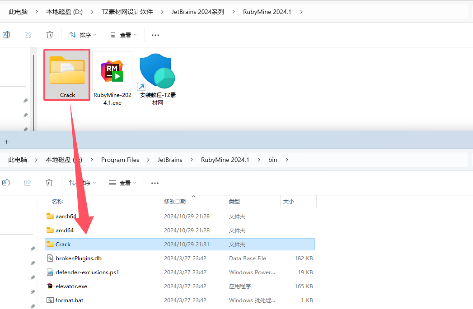Click the delete trash icon in the bin window
The width and height of the screenshot is (473, 309).
(49, 183)
